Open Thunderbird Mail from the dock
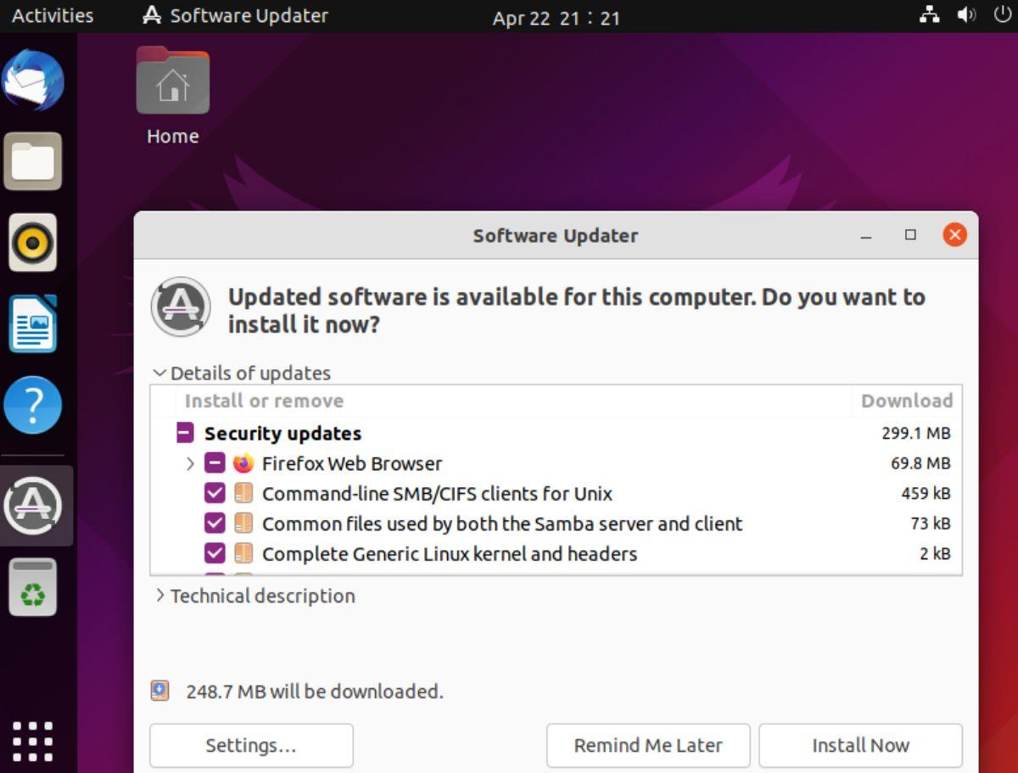The image size is (1018, 773). pos(34,79)
